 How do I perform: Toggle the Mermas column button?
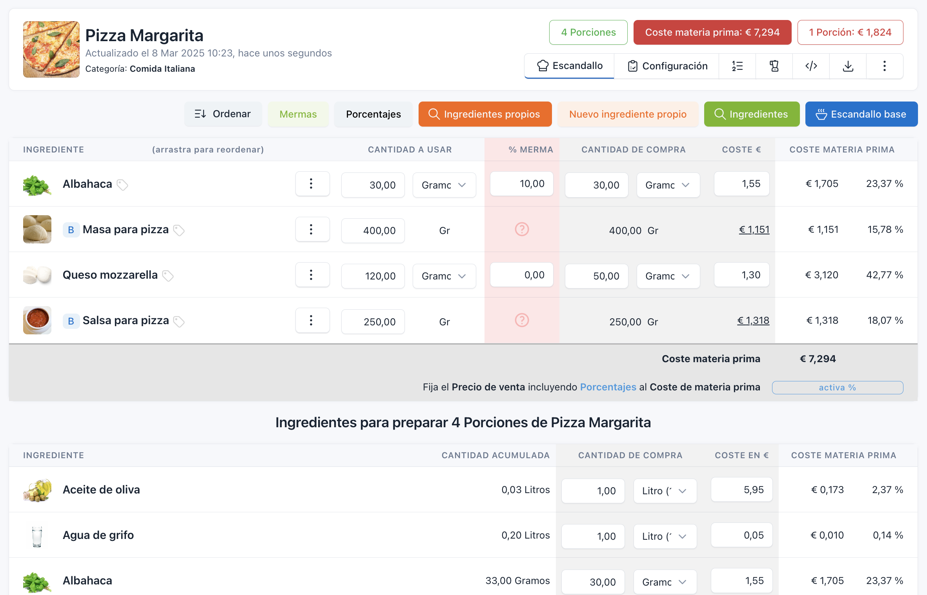(x=298, y=114)
